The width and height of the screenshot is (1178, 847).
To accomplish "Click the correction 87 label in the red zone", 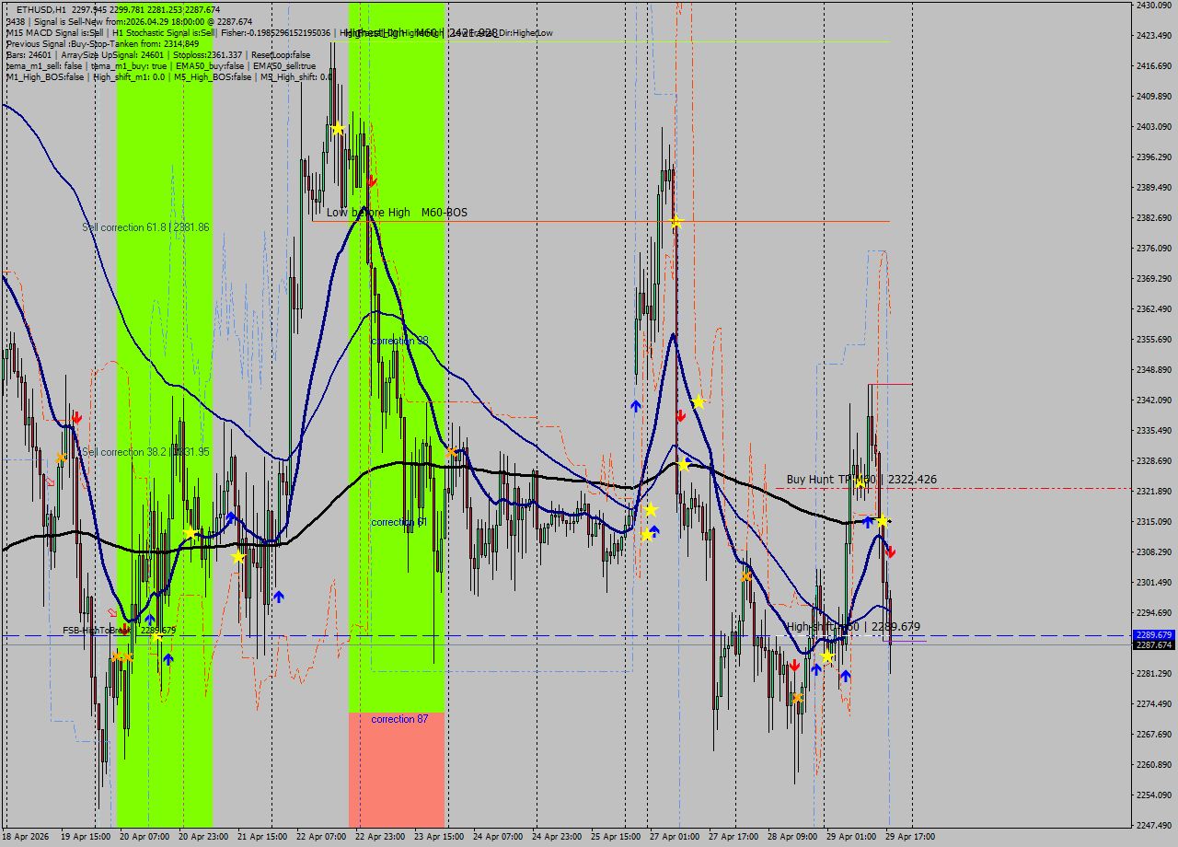I will click(399, 719).
